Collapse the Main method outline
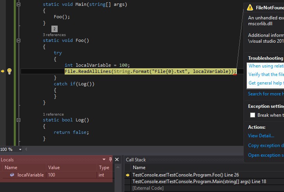Image resolution: width=284 pixels, height=192 pixels. (18, 4)
